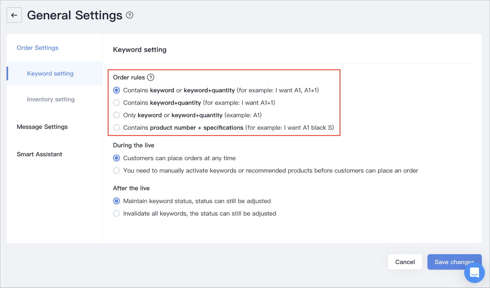Click the Keyword setting page heading
Screen dimensions: 490x288
coord(140,49)
